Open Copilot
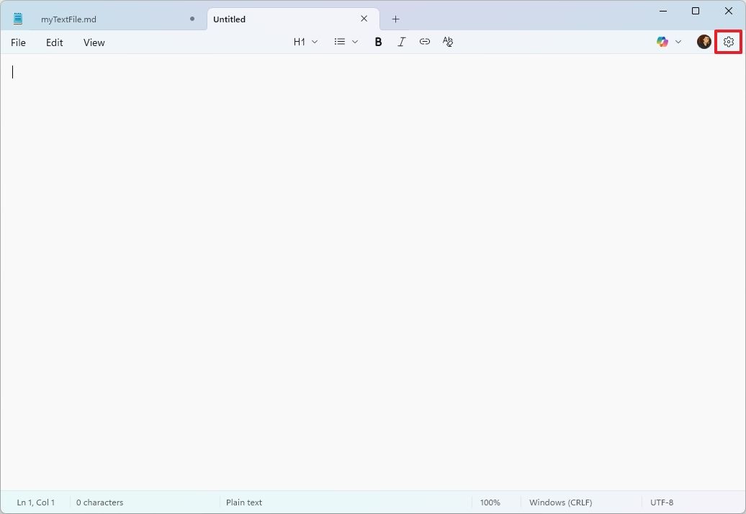The image size is (746, 514). coord(662,42)
